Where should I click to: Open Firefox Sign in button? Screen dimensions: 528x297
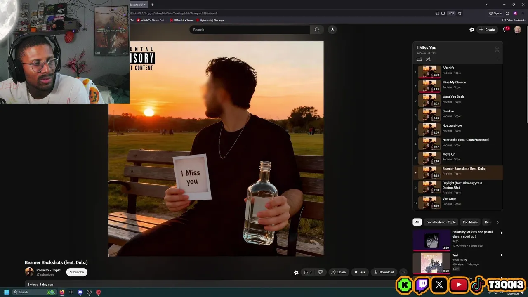495,13
